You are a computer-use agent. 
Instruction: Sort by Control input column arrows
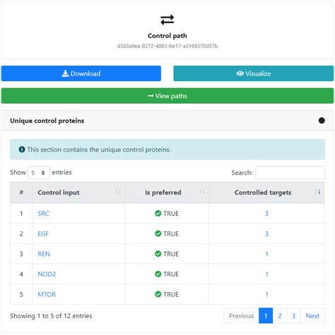coord(118,192)
